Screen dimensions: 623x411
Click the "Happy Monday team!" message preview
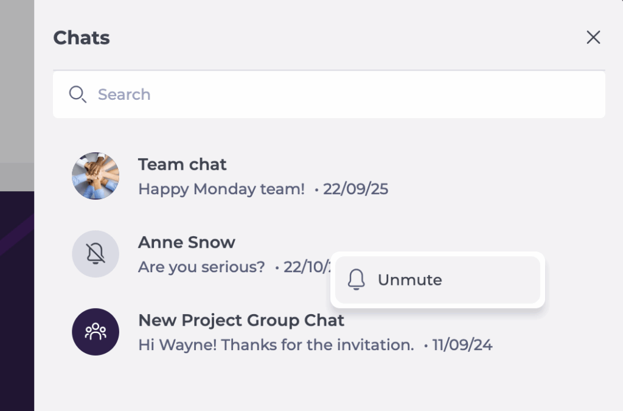tap(221, 189)
